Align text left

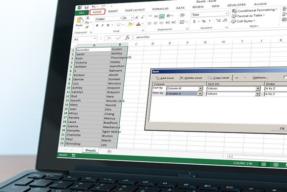[x=149, y=23]
